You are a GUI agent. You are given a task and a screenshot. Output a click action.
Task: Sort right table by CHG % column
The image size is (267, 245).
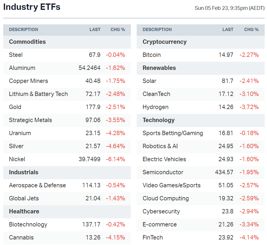251,30
